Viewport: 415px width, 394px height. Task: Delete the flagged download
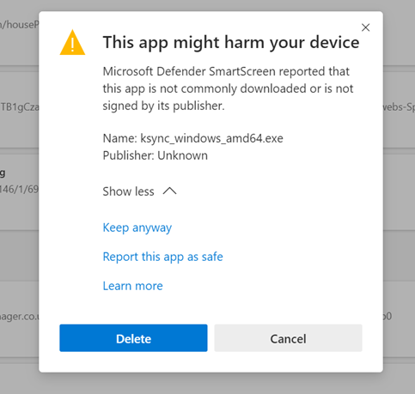coord(133,338)
